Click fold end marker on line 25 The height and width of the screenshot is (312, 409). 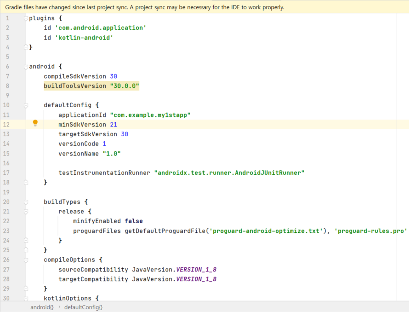(26, 250)
